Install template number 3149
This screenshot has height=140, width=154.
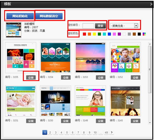pyautogui.click(x=101, y=121)
